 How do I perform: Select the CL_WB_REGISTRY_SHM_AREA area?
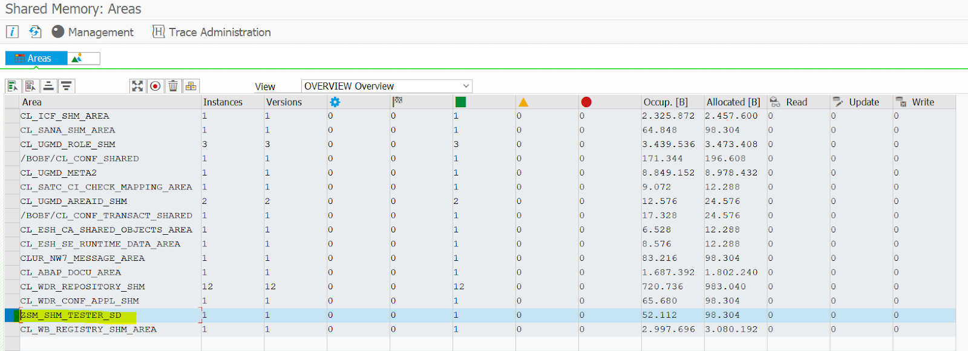coord(88,330)
